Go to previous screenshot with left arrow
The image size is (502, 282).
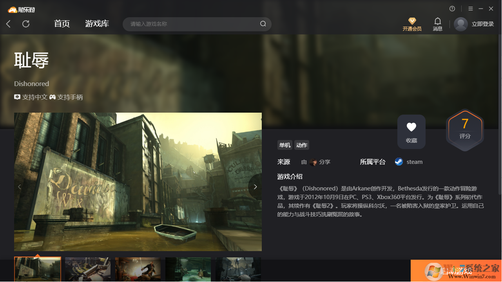20,187
